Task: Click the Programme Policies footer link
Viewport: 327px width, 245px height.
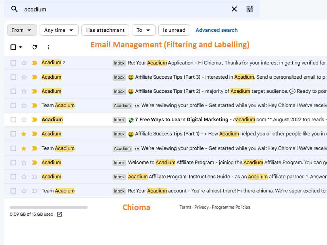Action: (x=231, y=207)
